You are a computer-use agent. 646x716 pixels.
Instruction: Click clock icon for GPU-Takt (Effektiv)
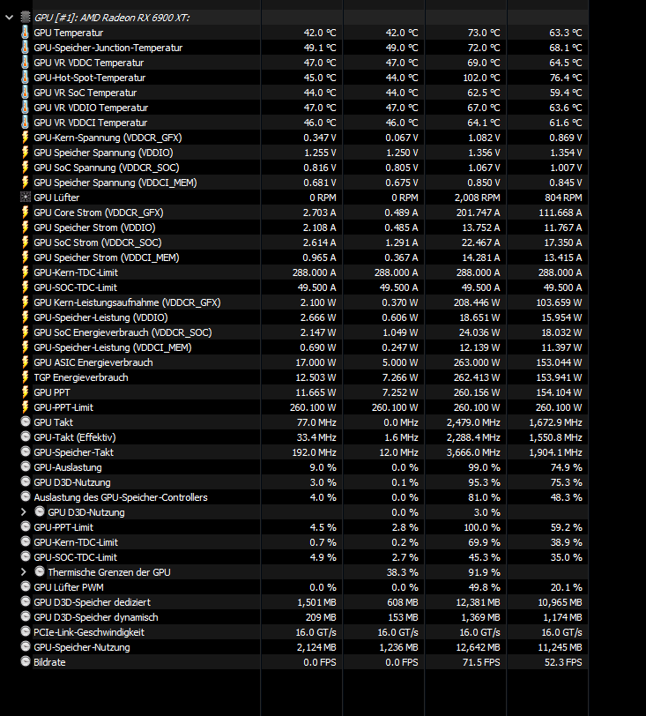pyautogui.click(x=26, y=437)
